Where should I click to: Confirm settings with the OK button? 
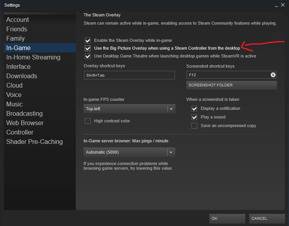pyautogui.click(x=227, y=219)
